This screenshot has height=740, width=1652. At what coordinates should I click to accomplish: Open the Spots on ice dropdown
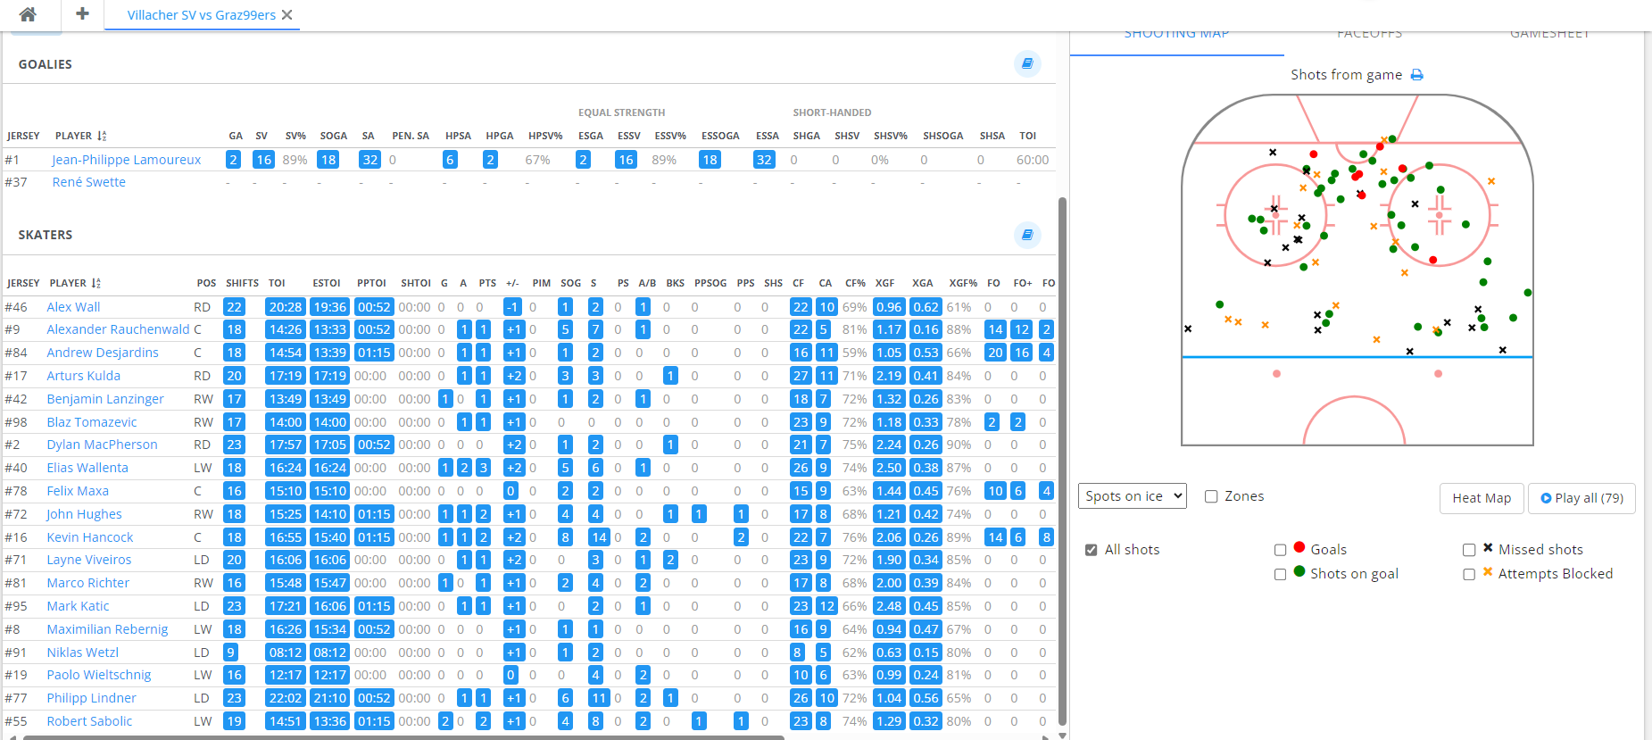1133,496
